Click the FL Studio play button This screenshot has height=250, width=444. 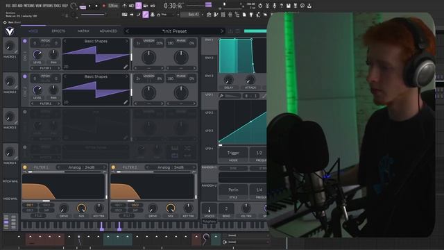(89, 6)
